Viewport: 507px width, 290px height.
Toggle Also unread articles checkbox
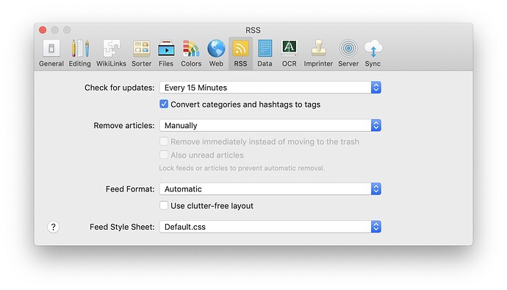pos(164,155)
